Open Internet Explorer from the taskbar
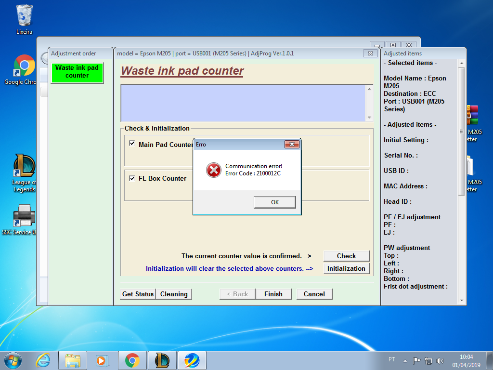Screen dimensions: 493x370 tap(43, 360)
